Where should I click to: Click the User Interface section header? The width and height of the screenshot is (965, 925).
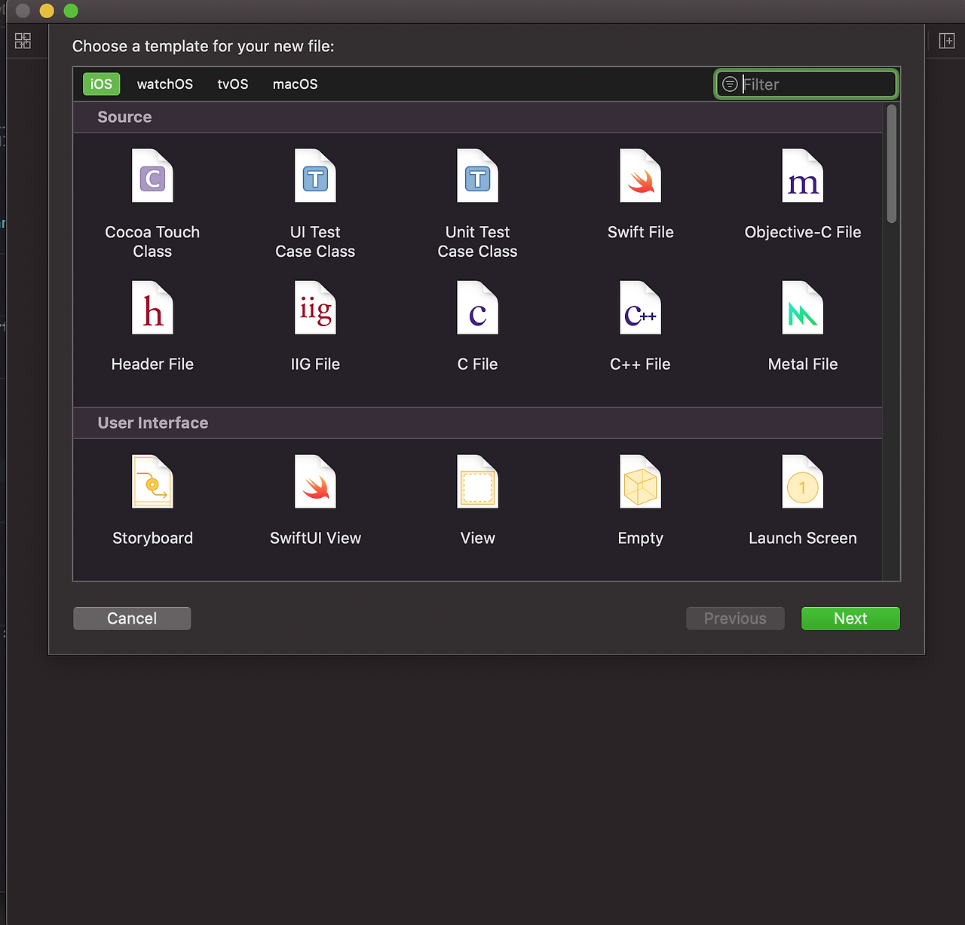(x=477, y=423)
